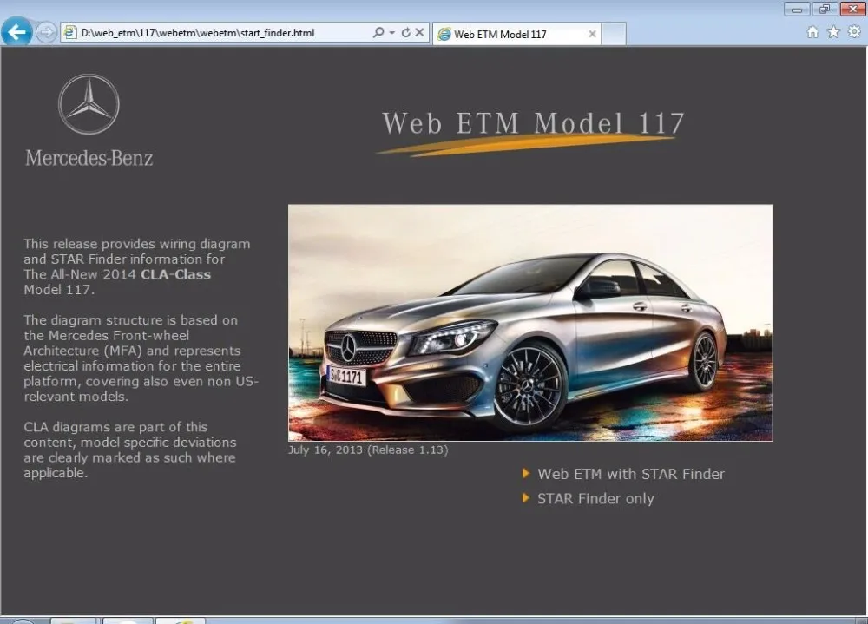Viewport: 868px width, 624px height.
Task: Click the bold CLA-Class text in description
Action: [x=175, y=274]
